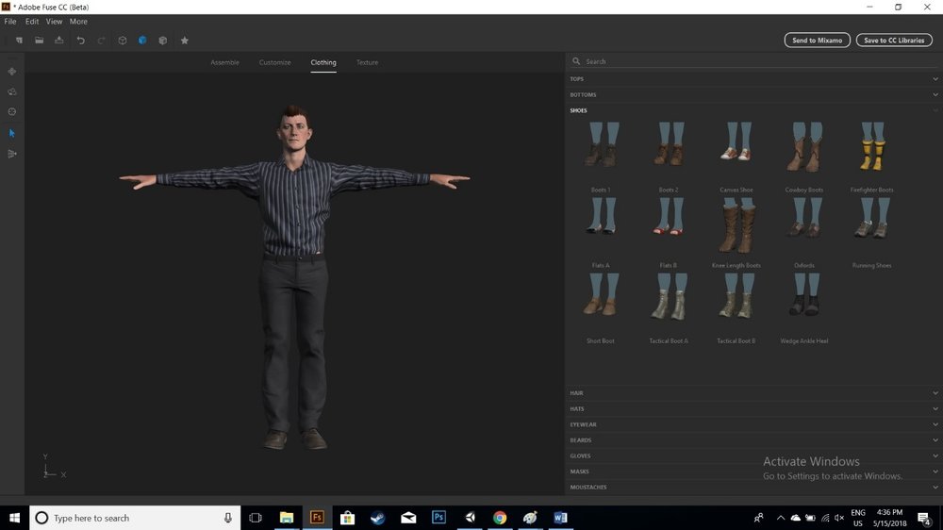Toggle the gray shaded cube view mode
The height and width of the screenshot is (530, 943).
[x=163, y=41]
